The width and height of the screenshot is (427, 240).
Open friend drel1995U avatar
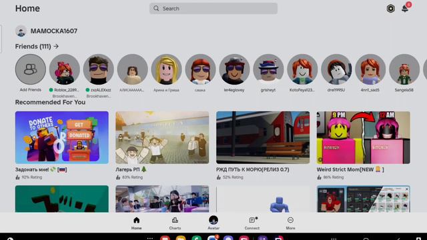click(x=336, y=69)
